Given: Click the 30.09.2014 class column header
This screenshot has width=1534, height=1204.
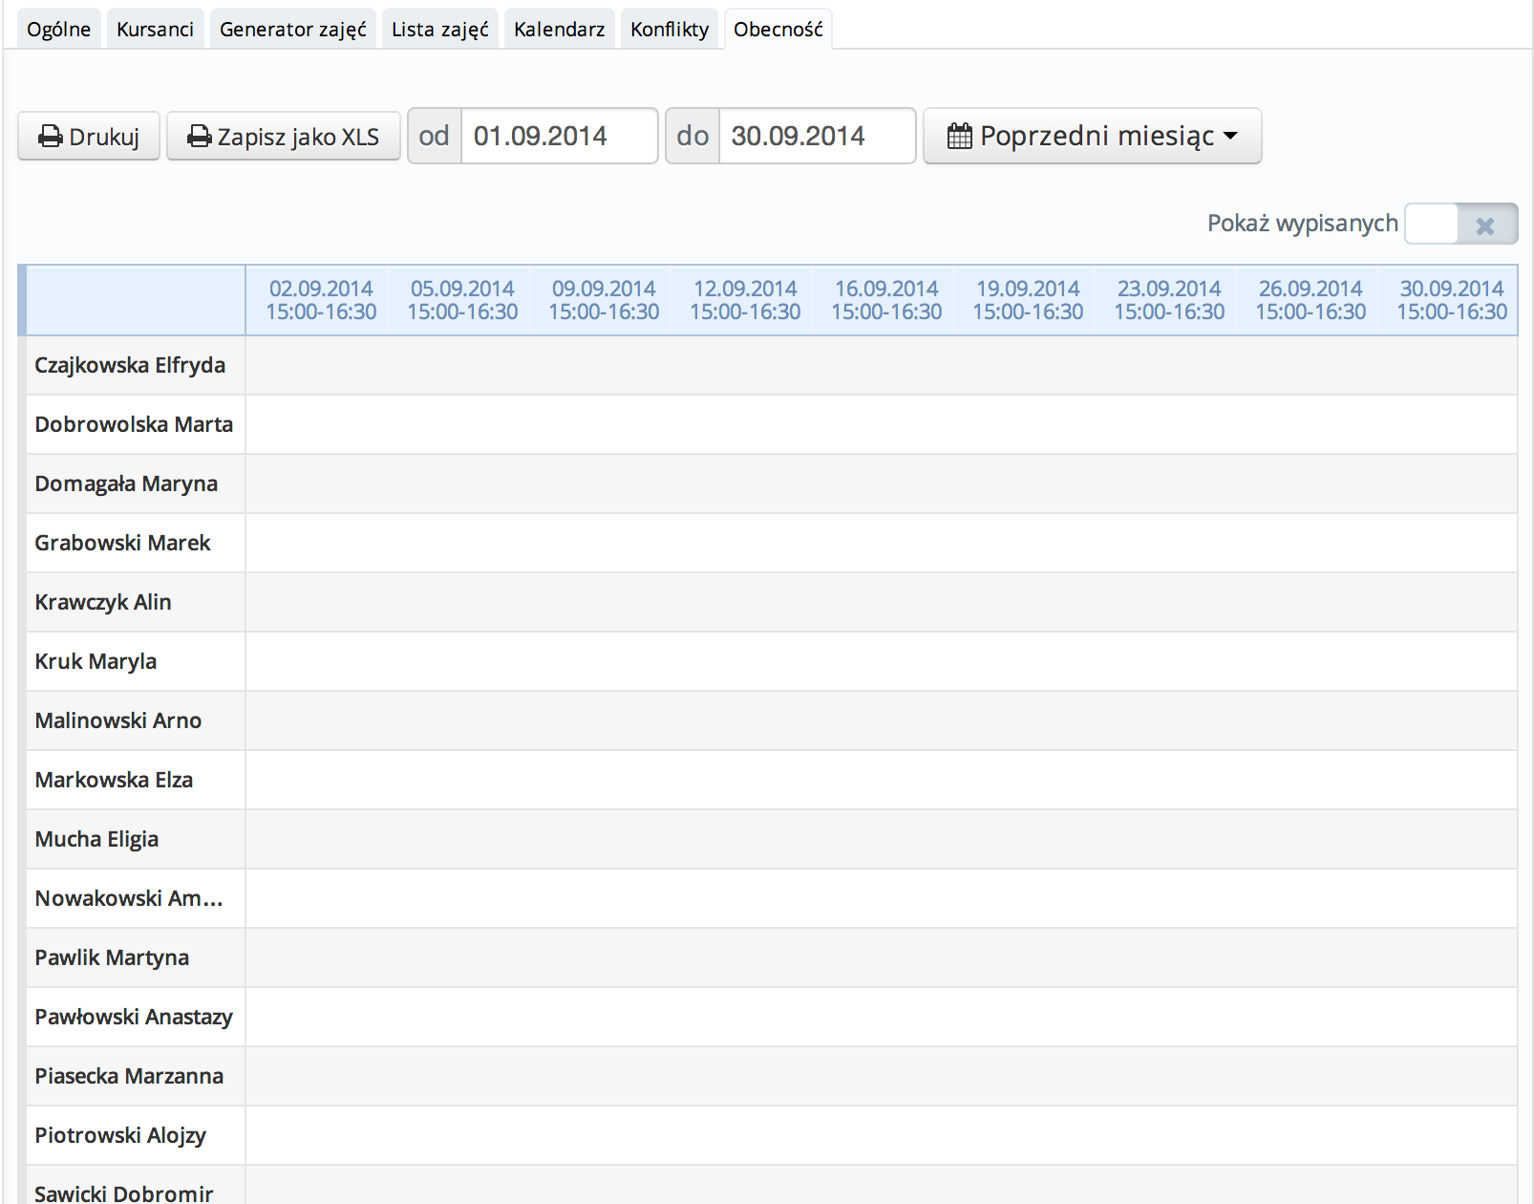Looking at the screenshot, I should pyautogui.click(x=1451, y=300).
